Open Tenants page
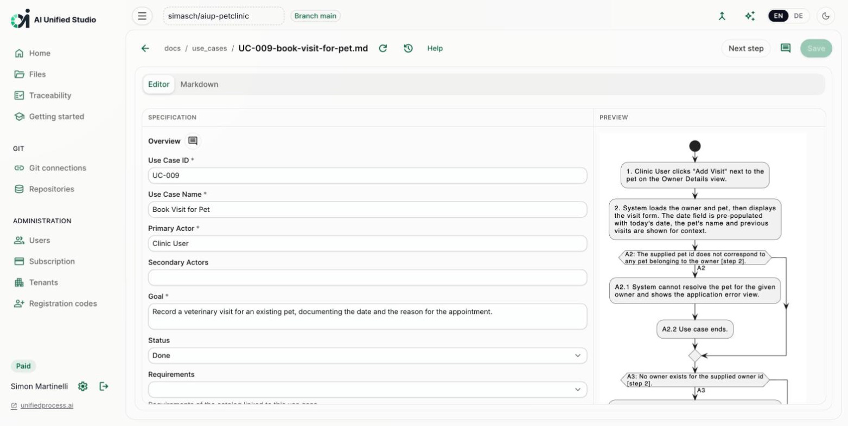Viewport: 848px width, 426px height. (x=43, y=282)
